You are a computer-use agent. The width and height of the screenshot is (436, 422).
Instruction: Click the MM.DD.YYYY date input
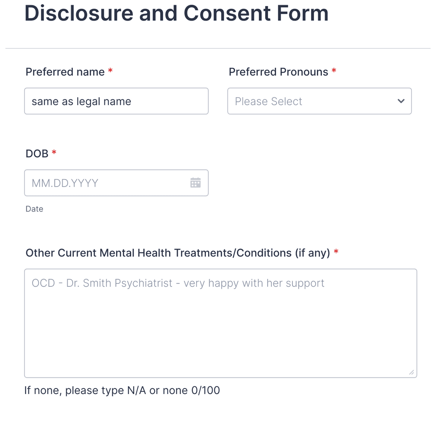(x=104, y=183)
